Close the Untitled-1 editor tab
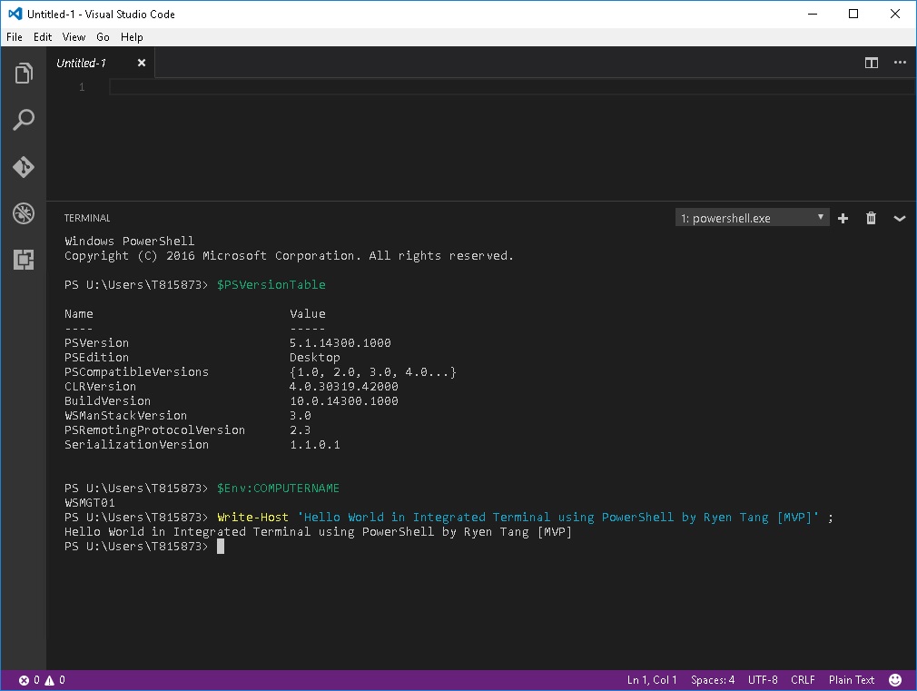917x691 pixels. tap(142, 63)
